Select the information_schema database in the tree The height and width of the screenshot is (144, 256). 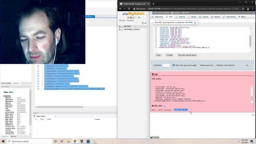[x=132, y=30]
